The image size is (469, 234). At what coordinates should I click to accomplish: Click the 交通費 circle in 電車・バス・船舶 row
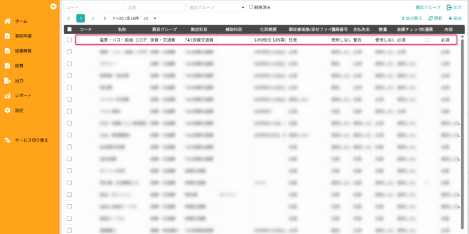427,40
